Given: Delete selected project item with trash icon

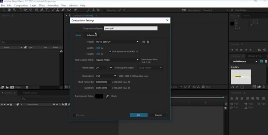Looking at the screenshot, I should coord(27,87).
